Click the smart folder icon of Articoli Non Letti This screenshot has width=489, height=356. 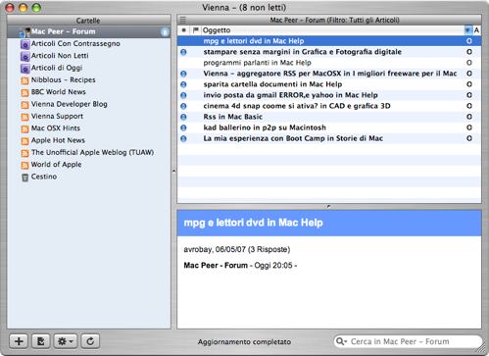[24, 56]
